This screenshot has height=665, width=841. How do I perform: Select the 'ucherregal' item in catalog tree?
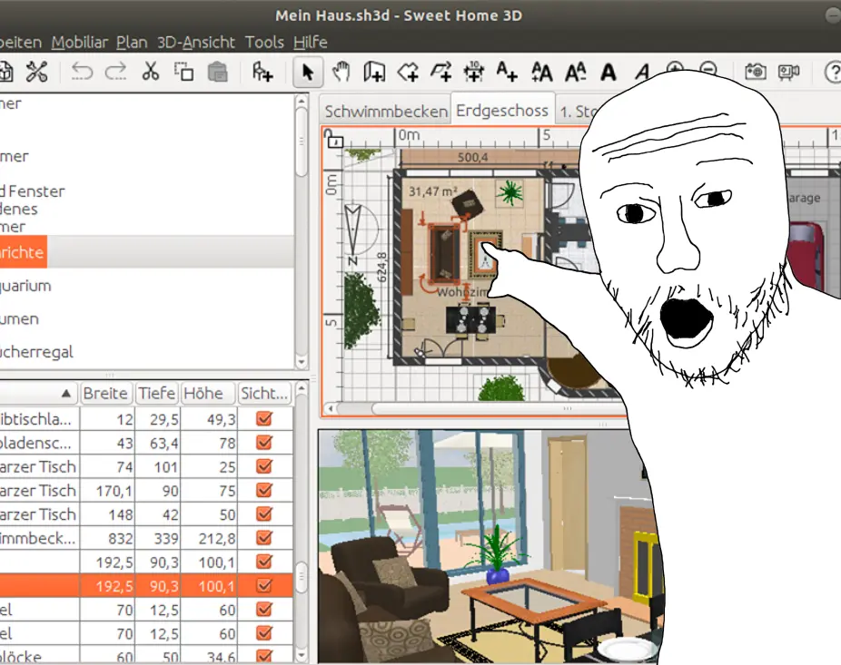click(x=36, y=352)
